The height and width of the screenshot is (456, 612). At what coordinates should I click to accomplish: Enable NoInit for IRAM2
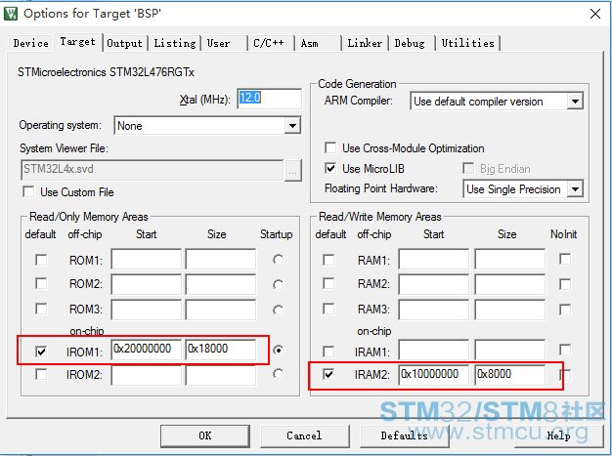tap(565, 375)
